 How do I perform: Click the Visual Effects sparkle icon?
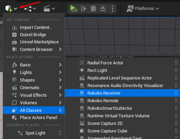pyautogui.click(x=14, y=95)
